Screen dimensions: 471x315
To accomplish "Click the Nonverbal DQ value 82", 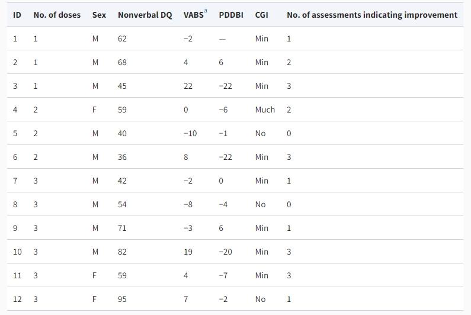I will 122,252.
